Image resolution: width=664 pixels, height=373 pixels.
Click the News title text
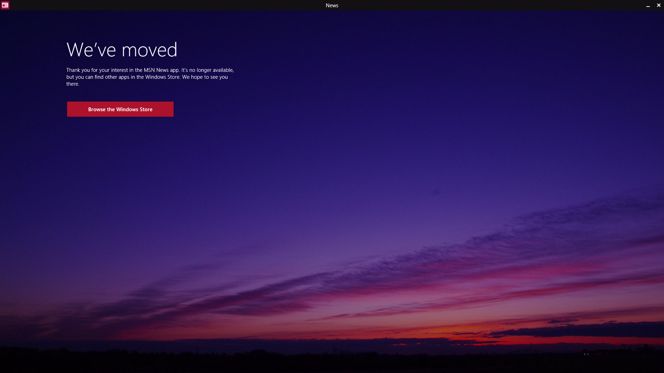coord(332,6)
